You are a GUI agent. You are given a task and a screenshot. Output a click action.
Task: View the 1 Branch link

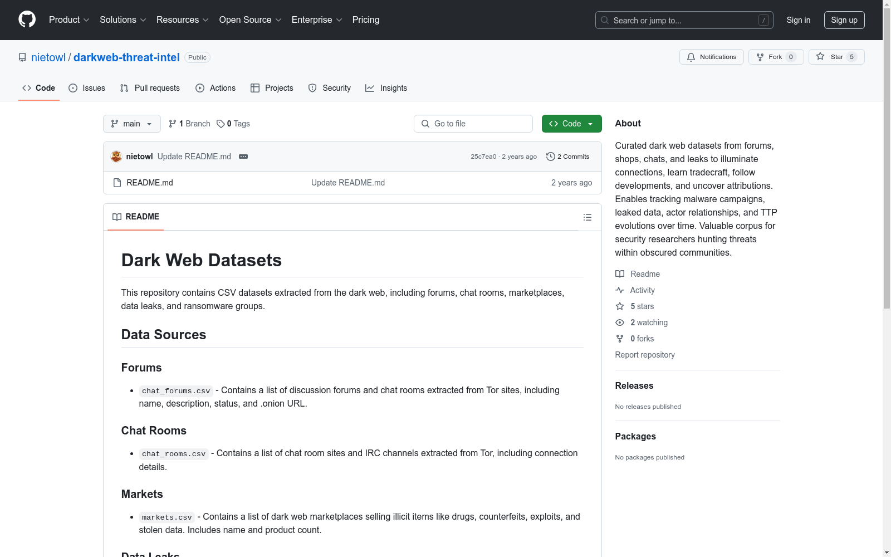click(x=189, y=124)
